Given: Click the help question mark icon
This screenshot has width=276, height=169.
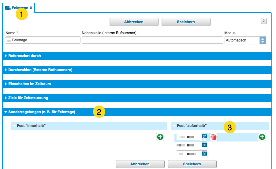Looking at the screenshot, I should tap(264, 21).
